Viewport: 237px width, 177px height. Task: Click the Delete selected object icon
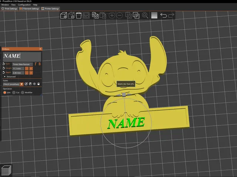click(71, 15)
